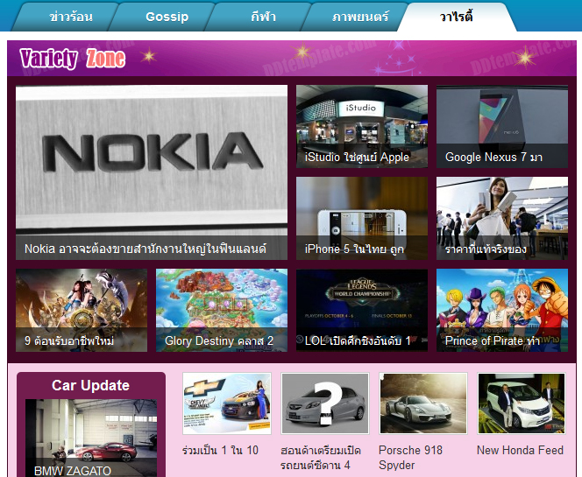Click the LOL เปิดศึกชิงอันดับ 1 caption
Image resolution: width=582 pixels, height=477 pixels.
(358, 340)
